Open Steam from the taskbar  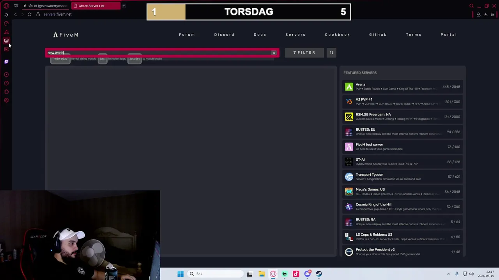point(319,274)
